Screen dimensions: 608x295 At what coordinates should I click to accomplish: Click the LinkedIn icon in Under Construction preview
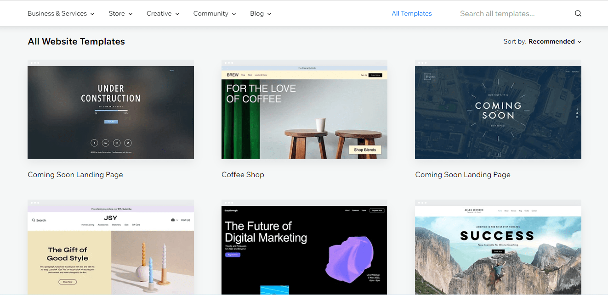coord(105,143)
